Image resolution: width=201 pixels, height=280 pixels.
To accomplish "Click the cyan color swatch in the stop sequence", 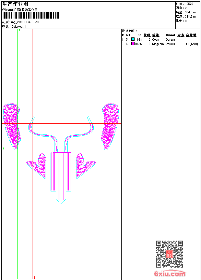I will click(133, 39).
